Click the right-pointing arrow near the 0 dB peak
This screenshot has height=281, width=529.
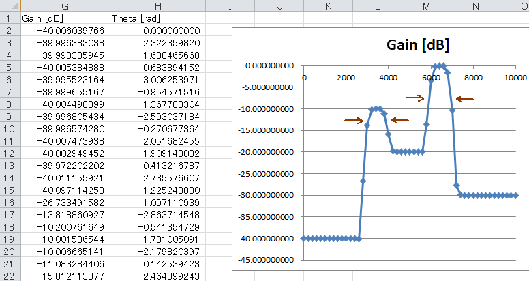414,98
